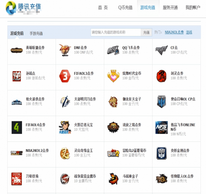Open the 逆战 hot link
Viewport: 206px width, 194px height.
(189, 32)
